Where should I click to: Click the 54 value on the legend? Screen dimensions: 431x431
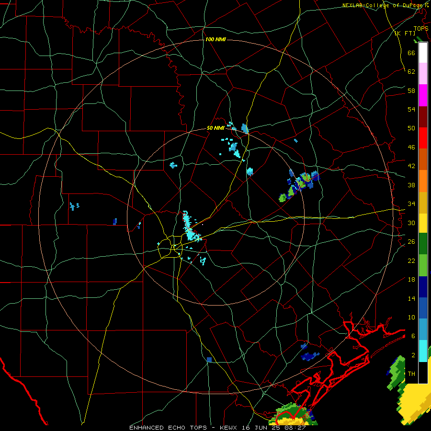pos(411,109)
